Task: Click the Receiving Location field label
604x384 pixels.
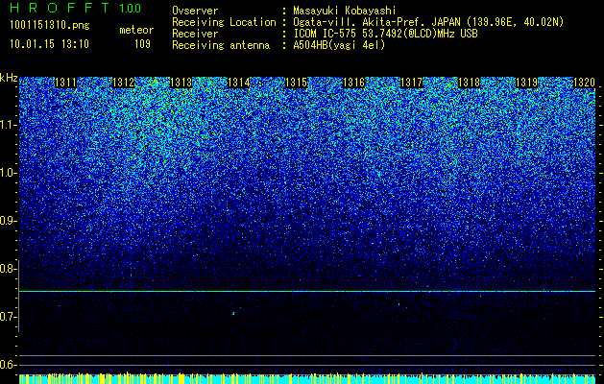Action: (224, 22)
